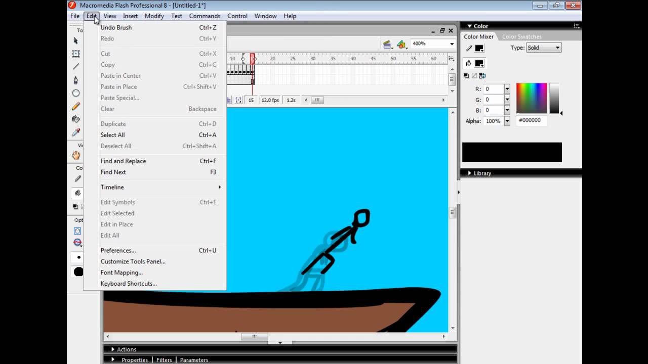Open the Timeline submenu
Image resolution: width=648 pixels, height=364 pixels.
(x=155, y=187)
